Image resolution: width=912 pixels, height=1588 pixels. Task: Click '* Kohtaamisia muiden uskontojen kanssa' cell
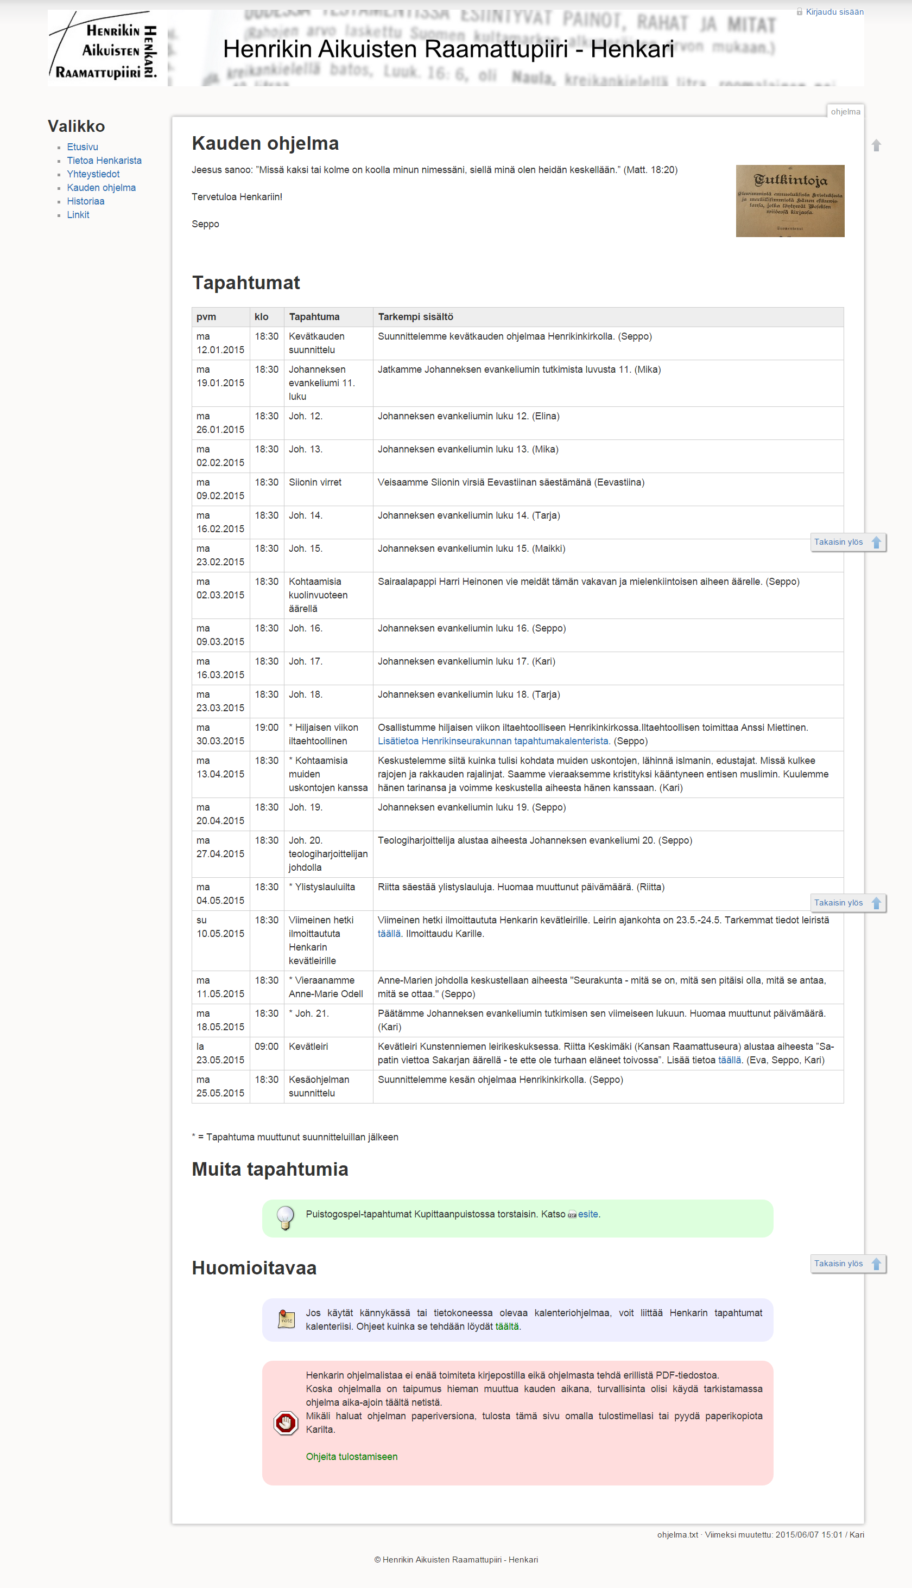click(x=328, y=774)
